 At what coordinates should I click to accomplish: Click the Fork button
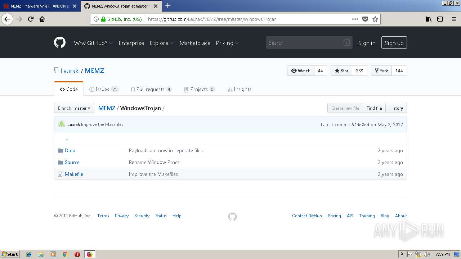(x=381, y=71)
